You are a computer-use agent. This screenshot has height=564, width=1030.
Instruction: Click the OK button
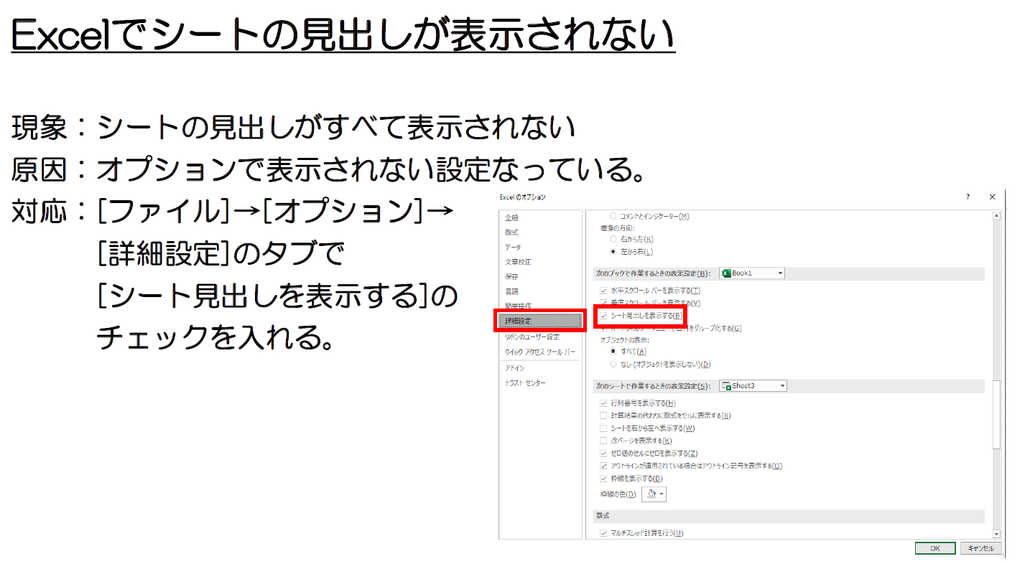click(x=935, y=548)
